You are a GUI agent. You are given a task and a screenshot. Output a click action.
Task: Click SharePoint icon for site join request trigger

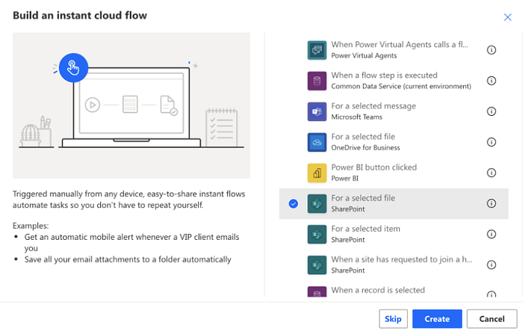click(317, 265)
